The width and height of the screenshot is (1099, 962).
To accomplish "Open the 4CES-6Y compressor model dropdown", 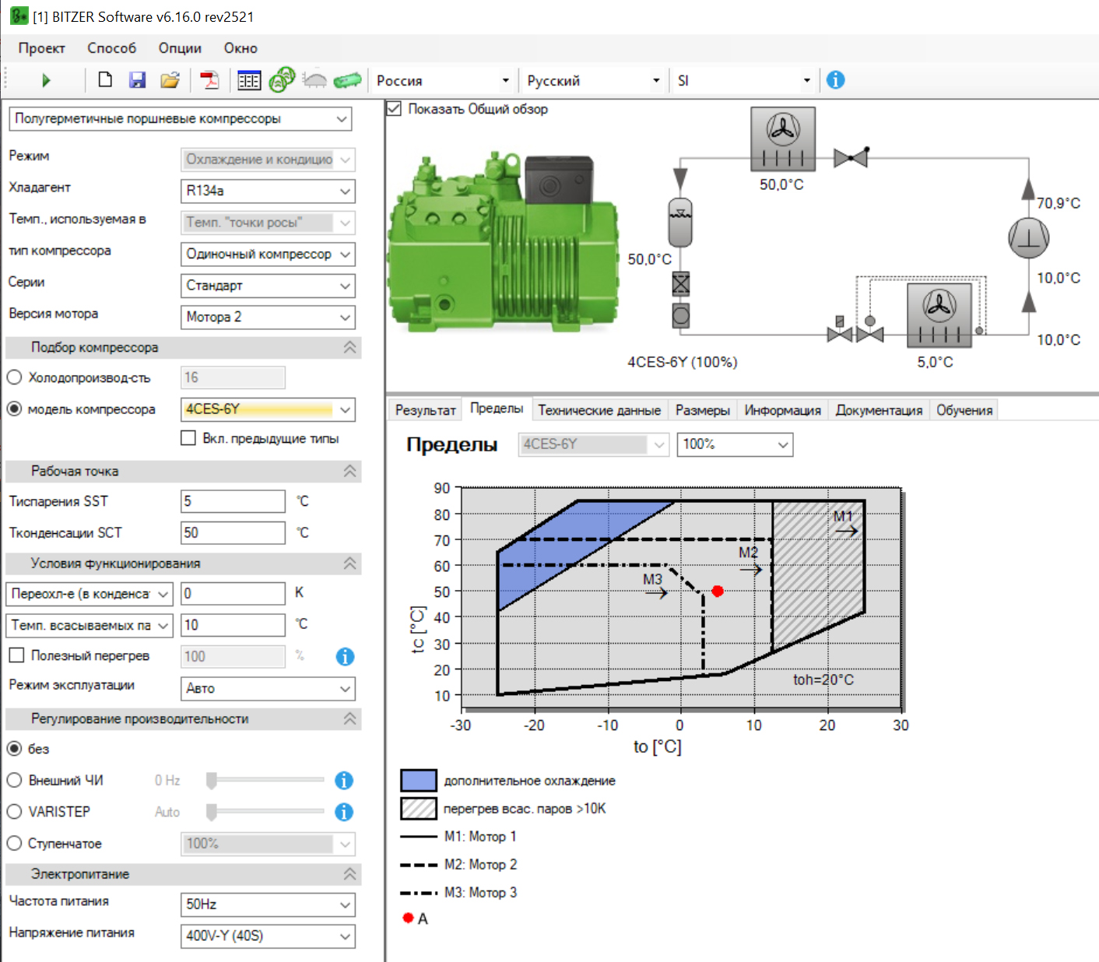I will click(268, 409).
